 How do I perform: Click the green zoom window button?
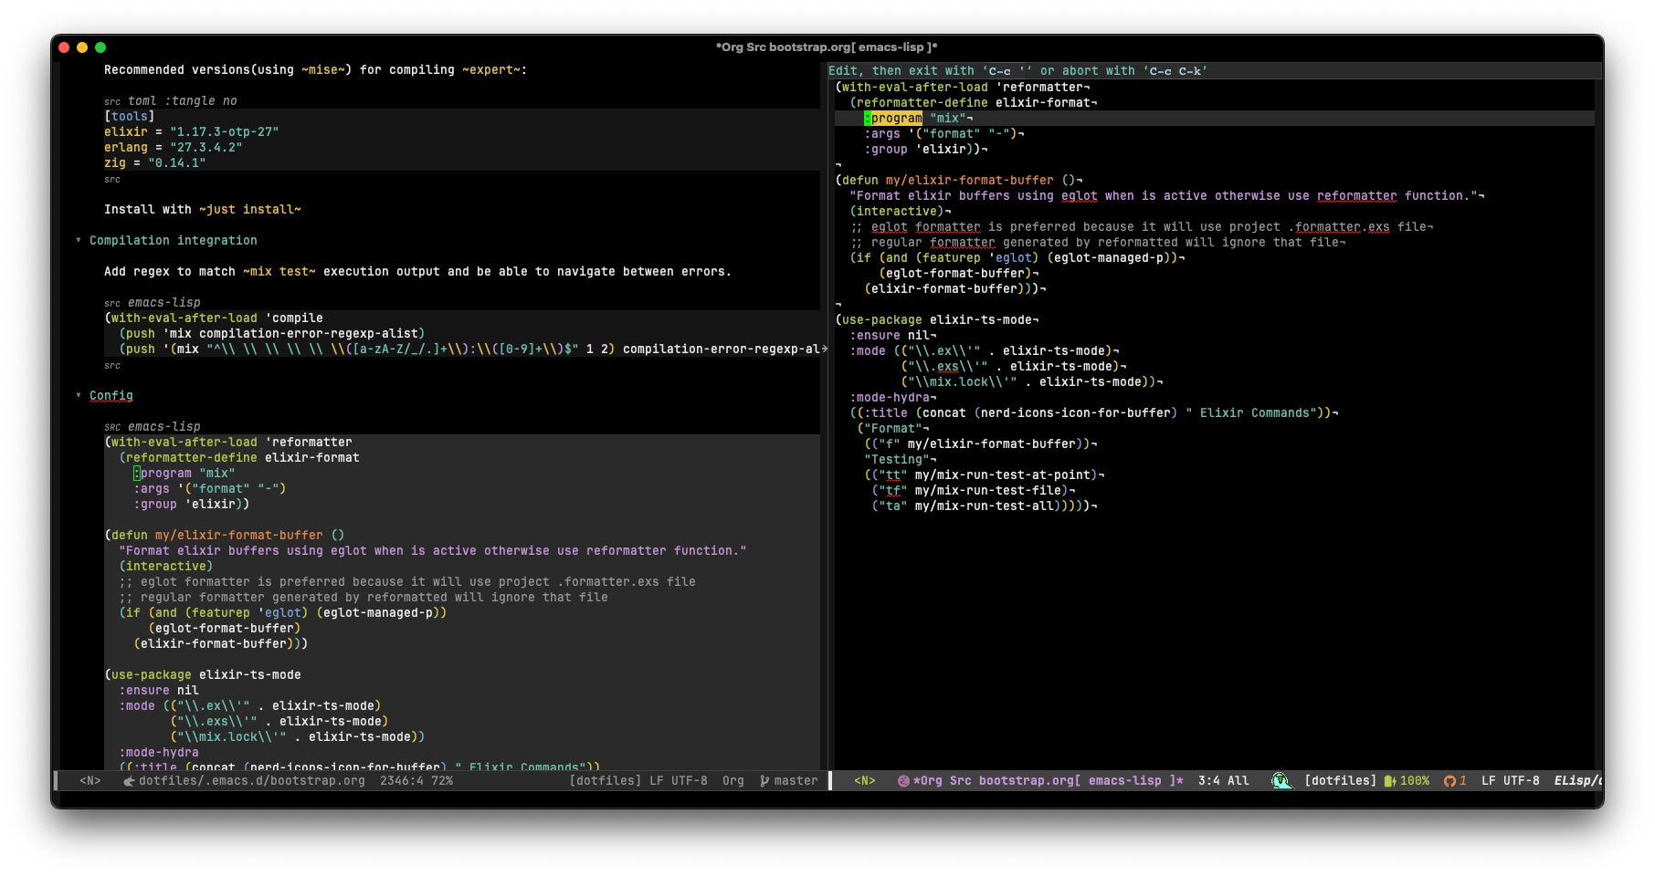click(100, 47)
